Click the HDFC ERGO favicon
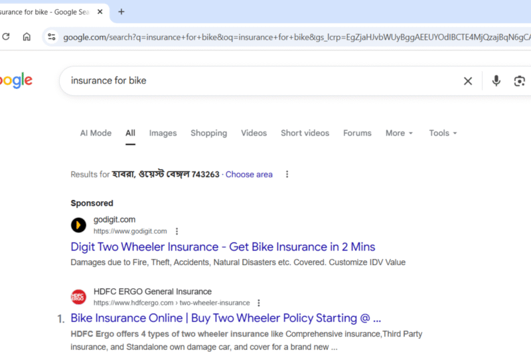This screenshot has height=354, width=531. point(78,297)
